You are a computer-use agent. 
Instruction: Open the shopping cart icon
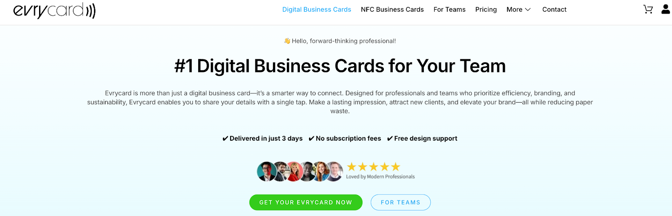click(648, 9)
